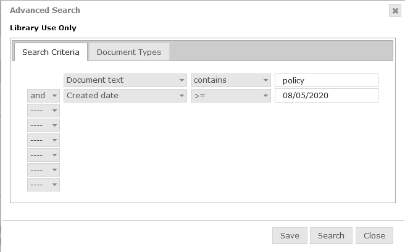The image size is (405, 252).
Task: Open the fourth empty connector dropdown
Action: coord(43,155)
